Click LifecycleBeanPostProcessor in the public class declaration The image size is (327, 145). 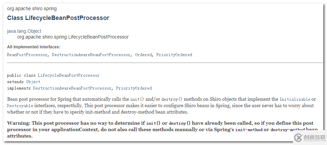(x=68, y=75)
